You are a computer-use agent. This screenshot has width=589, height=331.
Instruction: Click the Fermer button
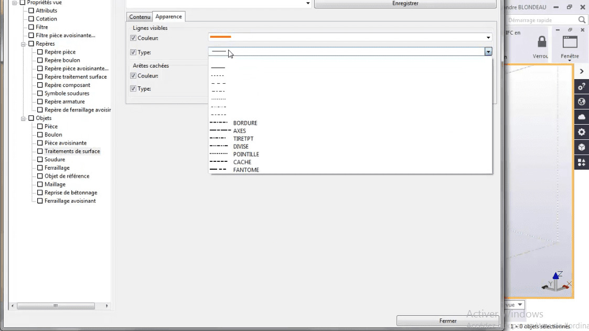pos(447,321)
